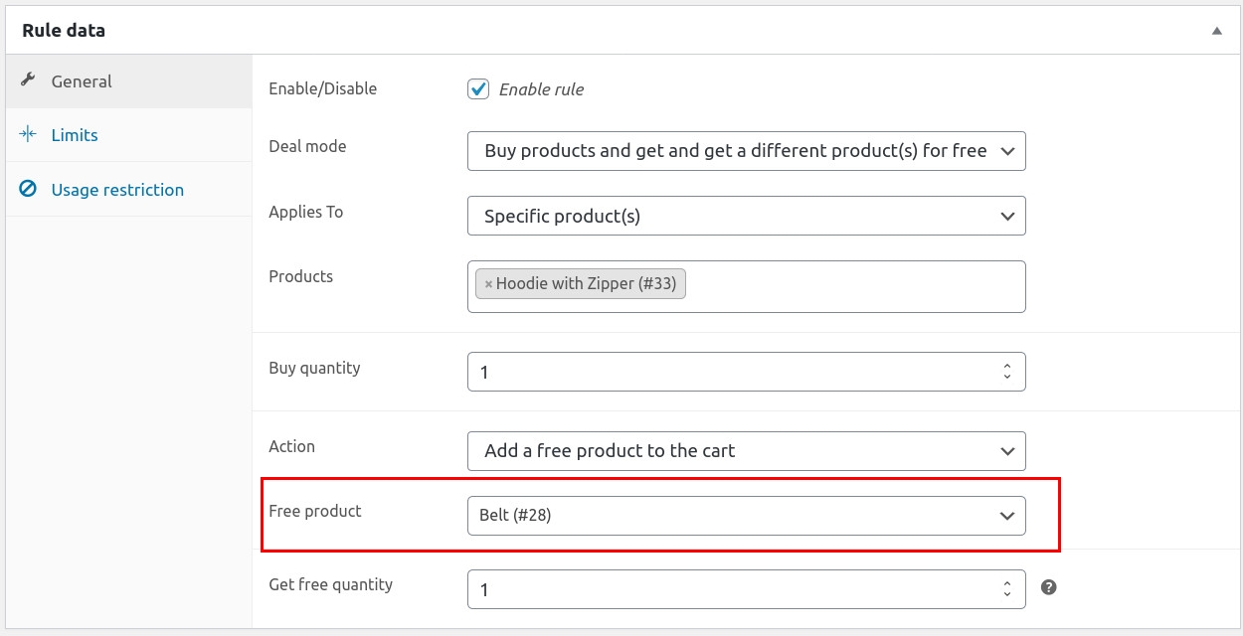Click the Get free quantity stepper arrows
The width and height of the screenshot is (1243, 636).
(x=1006, y=589)
